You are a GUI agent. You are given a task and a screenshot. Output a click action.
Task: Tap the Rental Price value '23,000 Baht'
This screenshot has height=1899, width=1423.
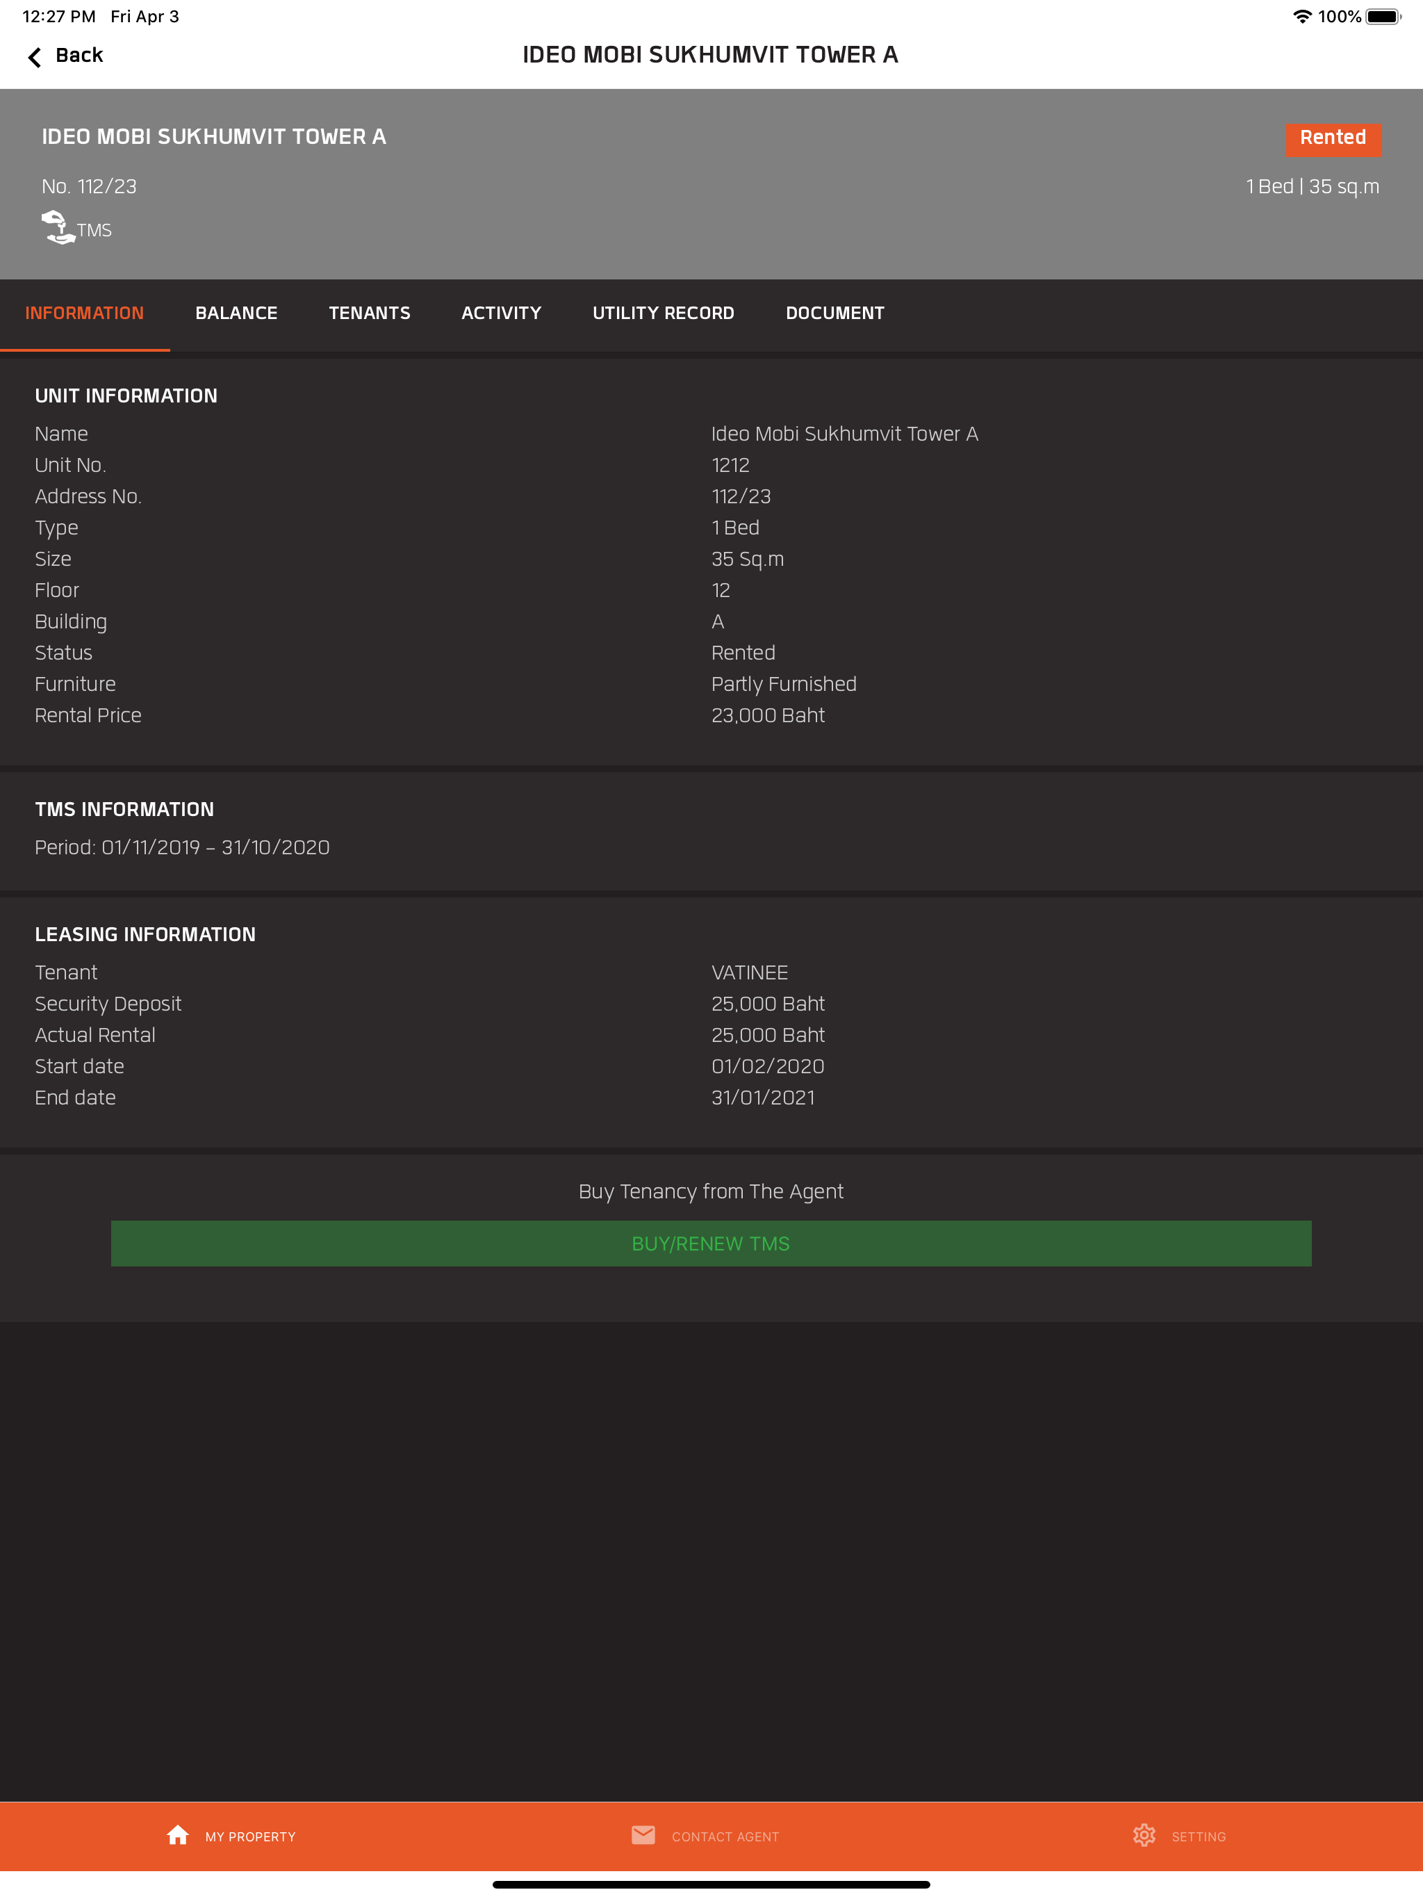coord(768,715)
